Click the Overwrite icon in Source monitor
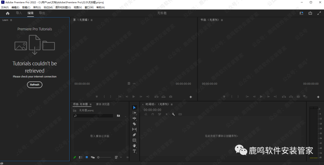This screenshot has width=324, height=165. point(163,97)
